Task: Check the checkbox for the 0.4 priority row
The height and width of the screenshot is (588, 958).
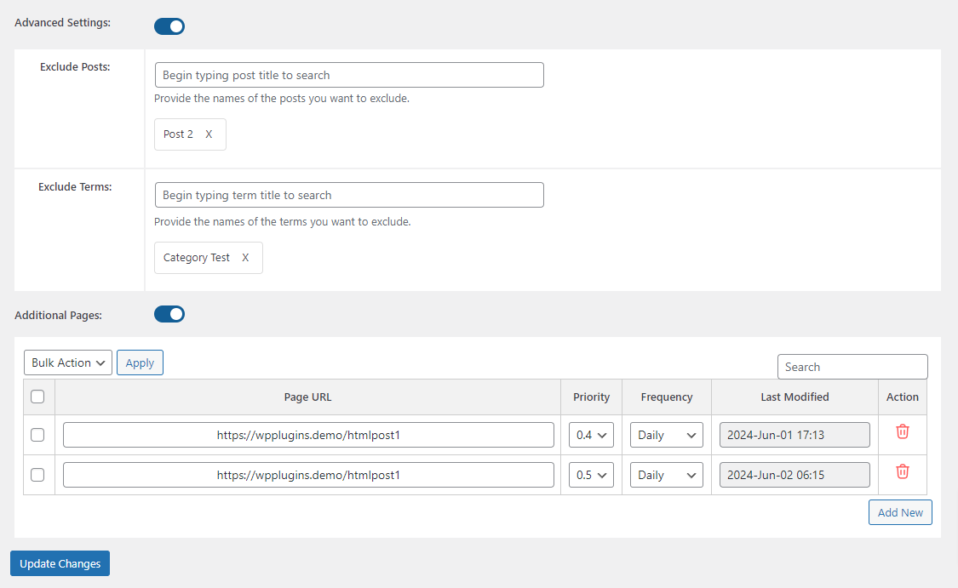Action: click(37, 435)
